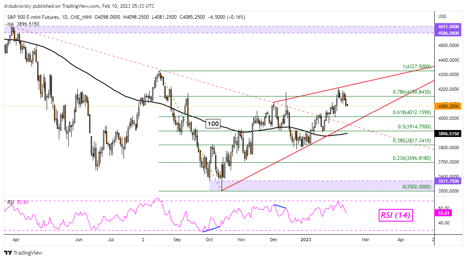The width and height of the screenshot is (467, 260).
Task: Click the 4300.0000 price axis tick
Action: click(448, 75)
